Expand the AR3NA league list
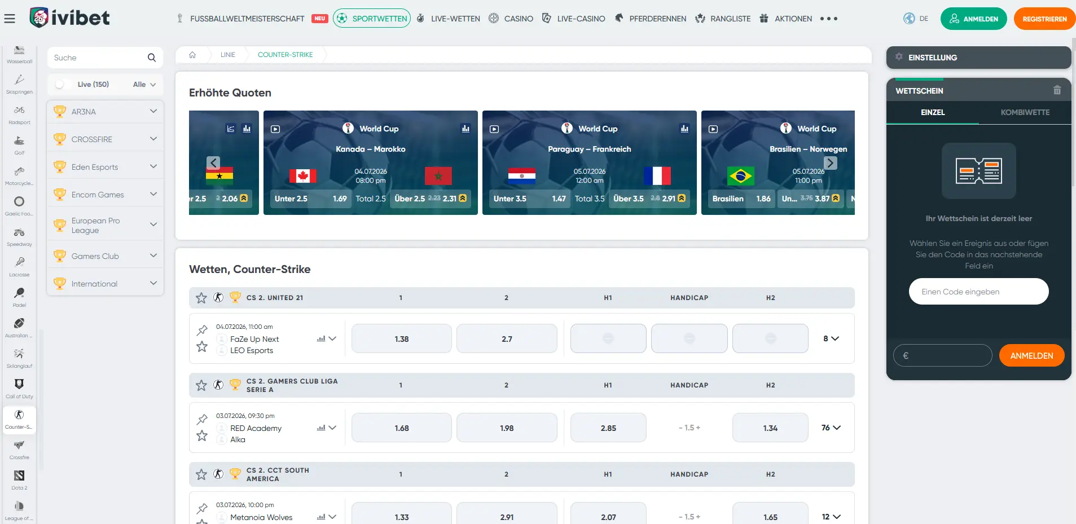1076x524 pixels. point(153,111)
